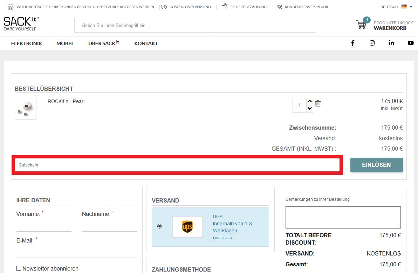
Task: Click the BESTELLÜBERSICHT heading
Action: pos(44,89)
